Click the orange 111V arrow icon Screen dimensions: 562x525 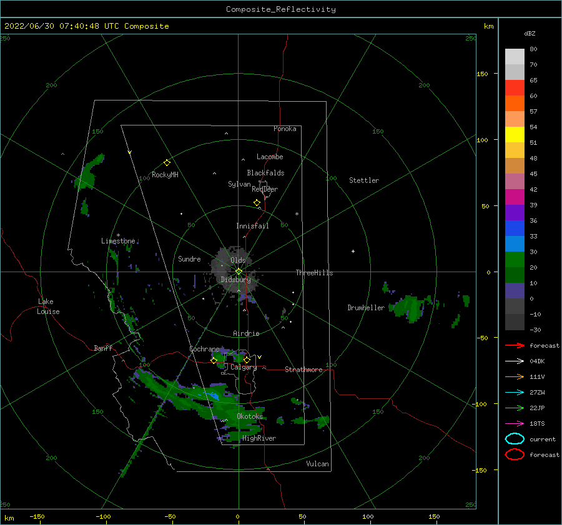pos(515,376)
